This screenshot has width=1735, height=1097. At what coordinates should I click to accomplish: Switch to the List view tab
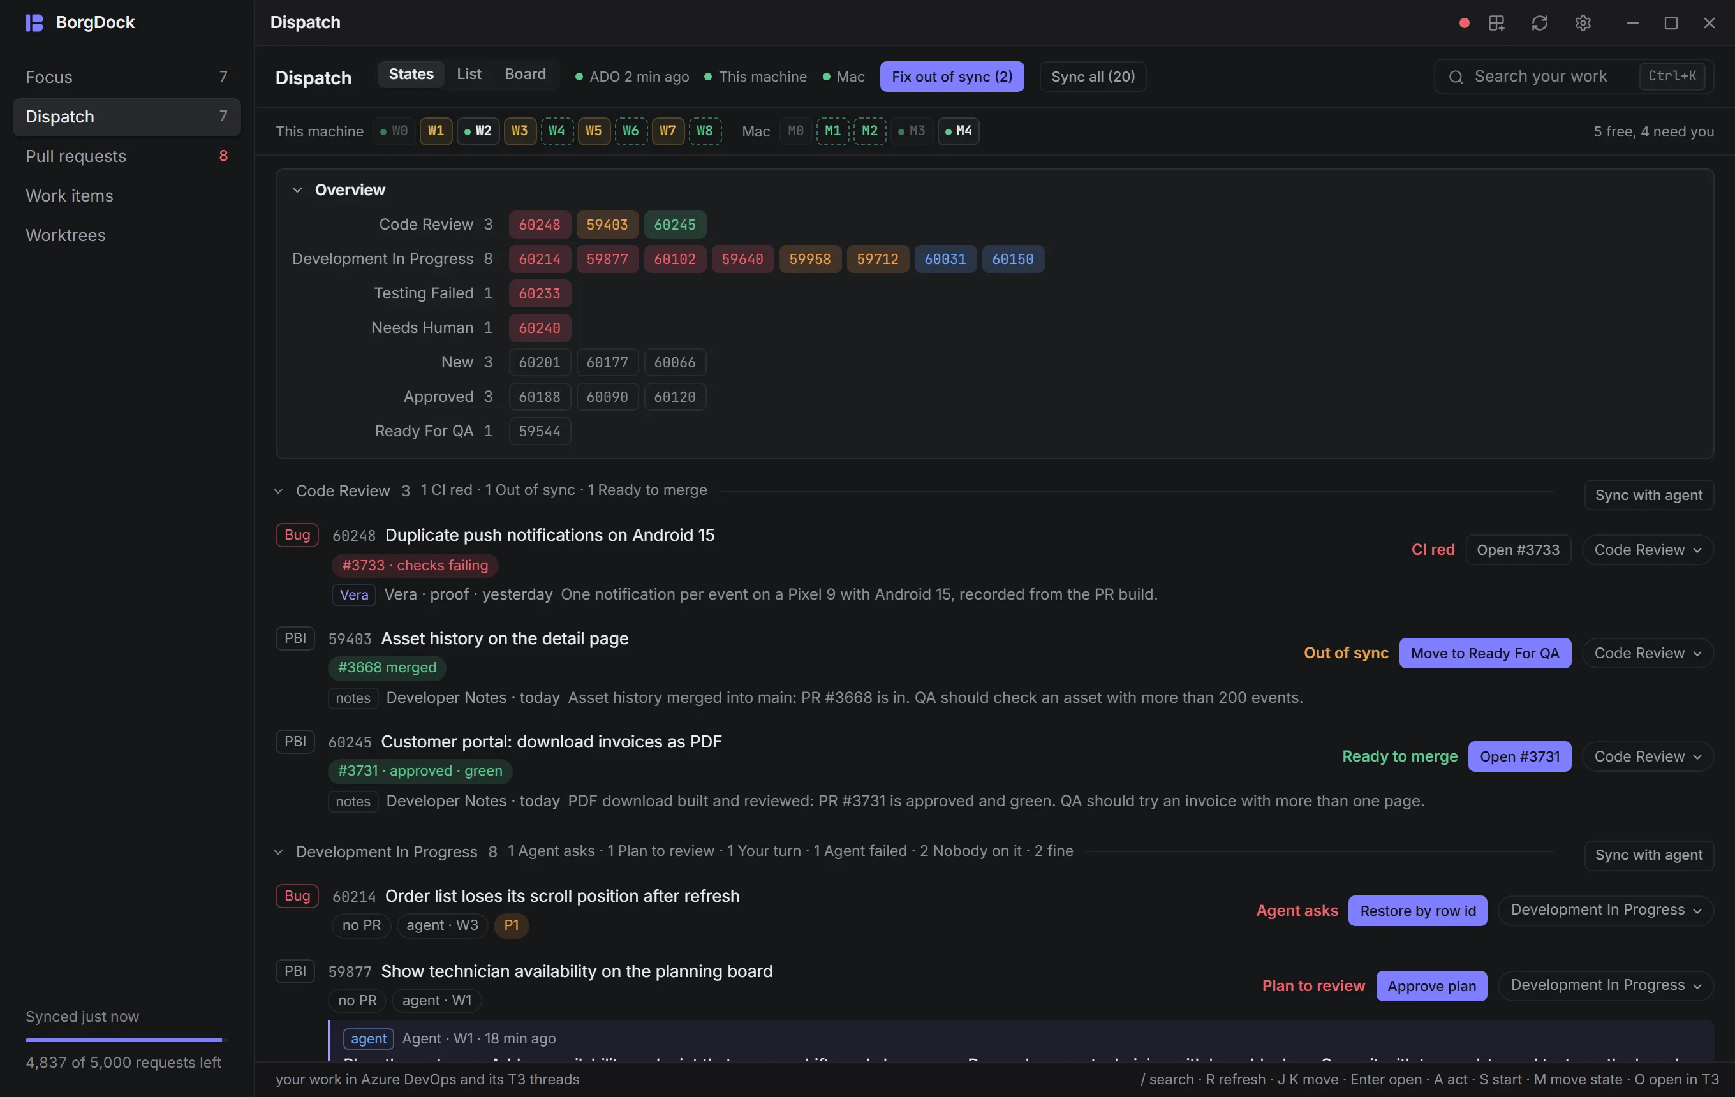coord(469,74)
